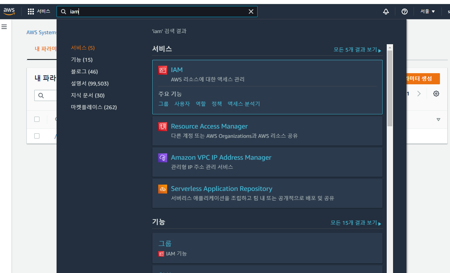This screenshot has height=273, width=450.
Task: Open IAM 액세스 분석기 link
Action: (x=244, y=104)
